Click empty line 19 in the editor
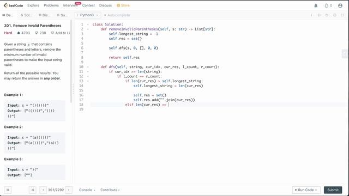The width and height of the screenshot is (349, 196). [218, 109]
